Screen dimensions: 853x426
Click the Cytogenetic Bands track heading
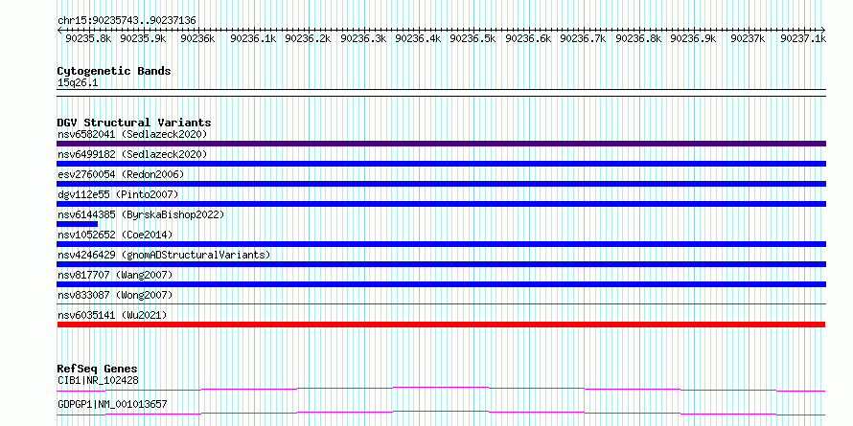[x=114, y=71]
